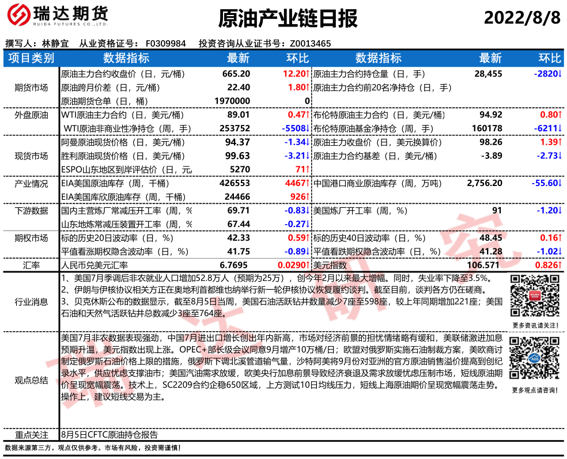Screen dimensions: 567x459
Task: Click the 原油产业链日报 title
Action: click(x=288, y=19)
